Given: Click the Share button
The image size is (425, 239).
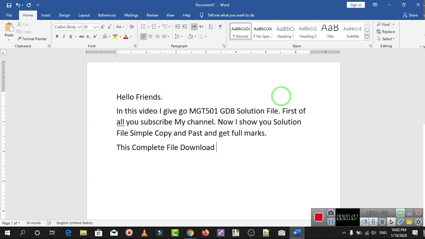Looking at the screenshot, I should tap(410, 15).
